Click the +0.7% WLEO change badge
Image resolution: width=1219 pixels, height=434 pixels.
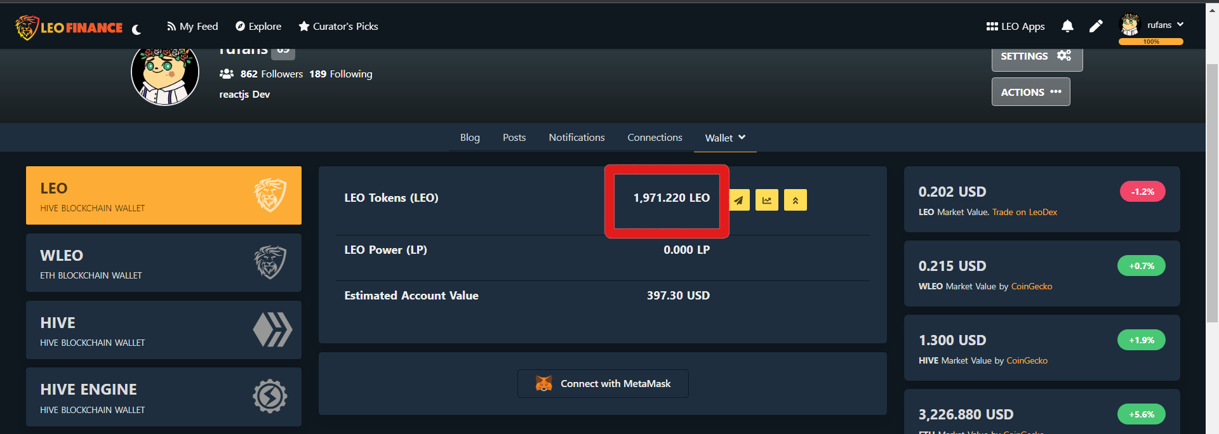click(x=1142, y=266)
